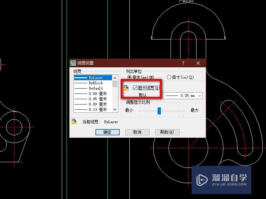Image resolution: width=266 pixels, height=199 pixels.
Task: Open the default 0.25 mm lineweight dropdown
Action: tap(183, 96)
